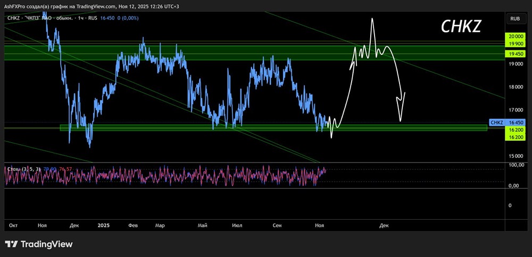This screenshot has height=257, width=532.
Task: Click the CHKZ symbol name in legend
Action: click(14, 18)
